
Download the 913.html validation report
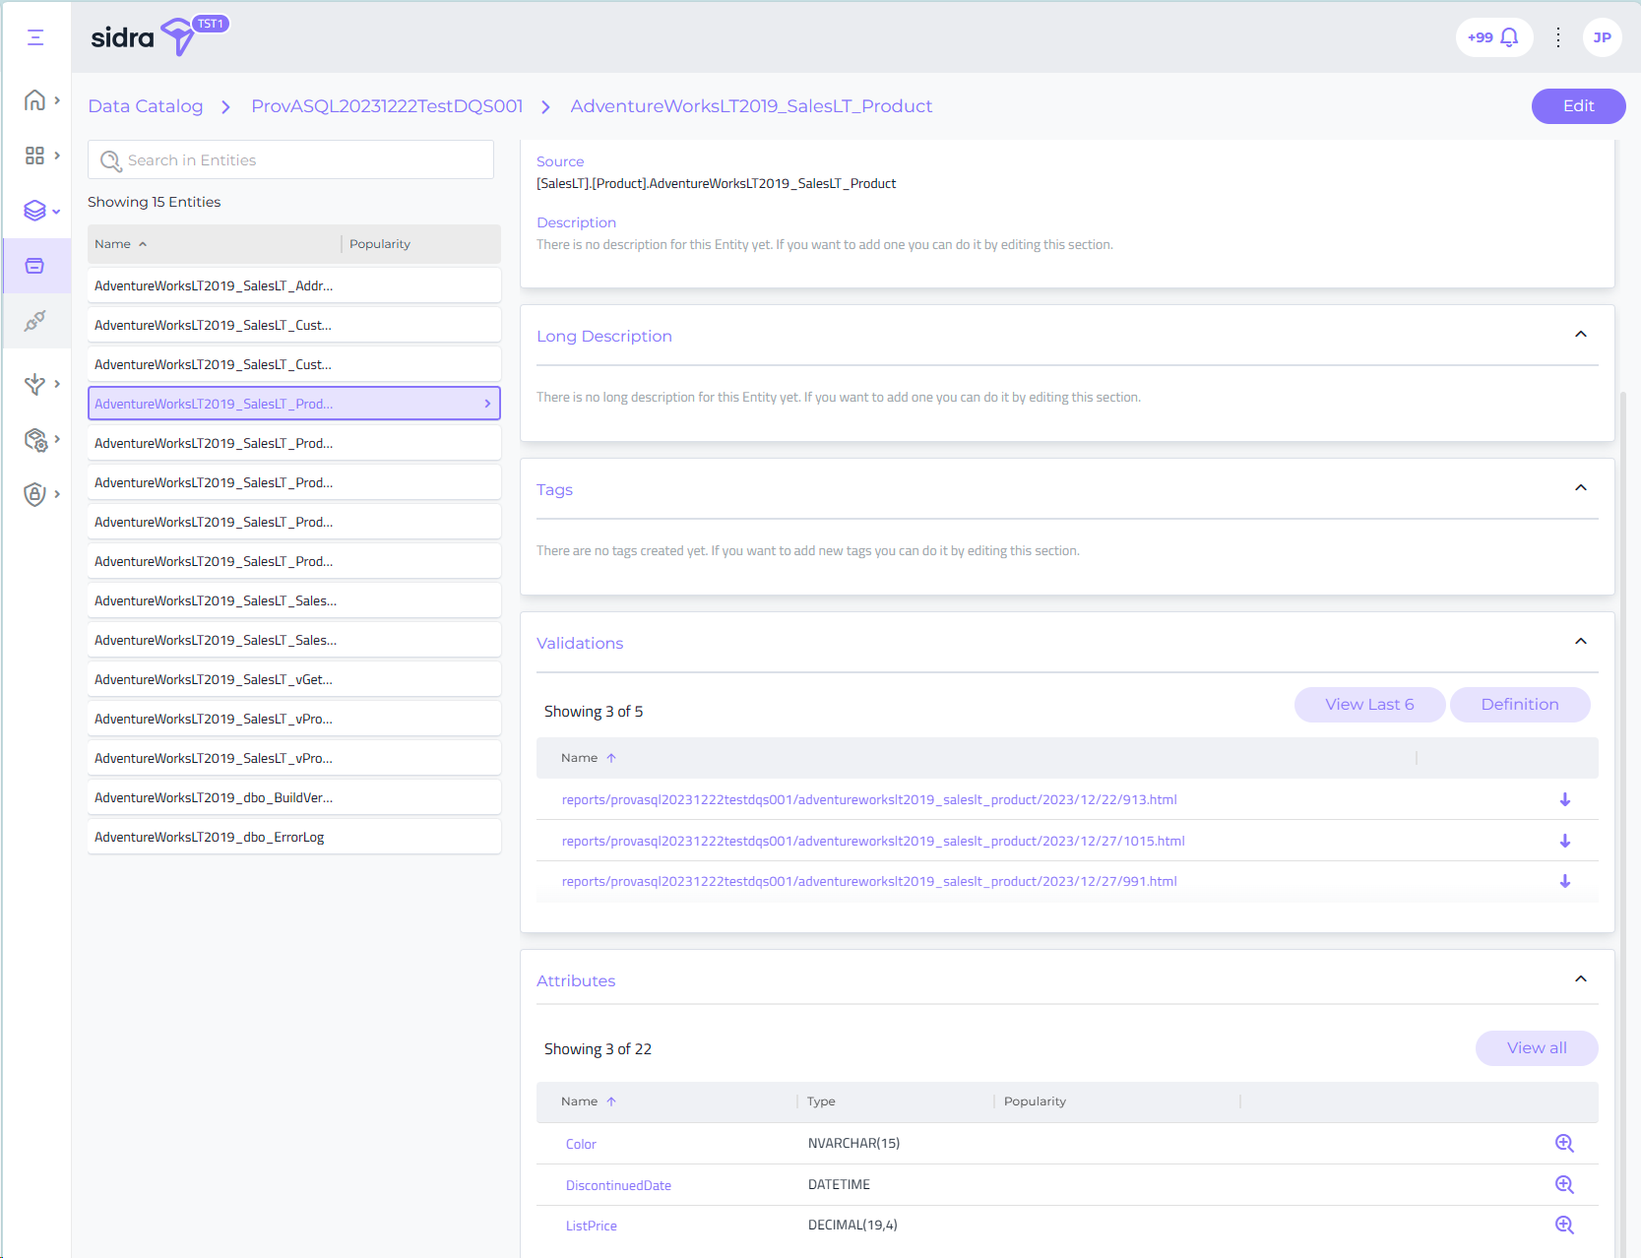[x=1564, y=800]
